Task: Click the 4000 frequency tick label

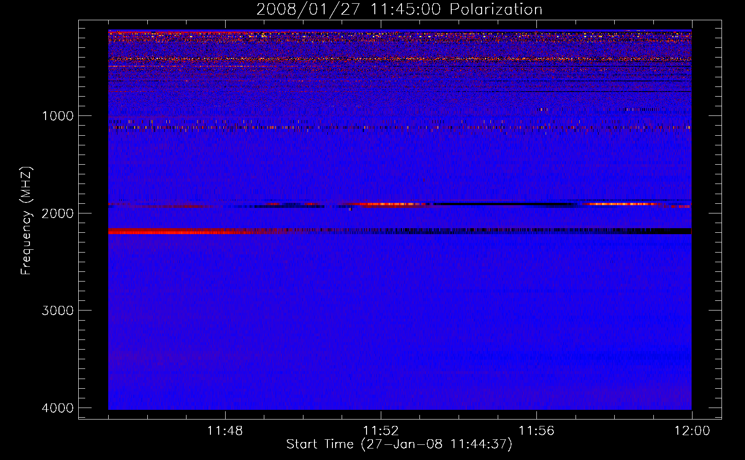Action: 58,408
